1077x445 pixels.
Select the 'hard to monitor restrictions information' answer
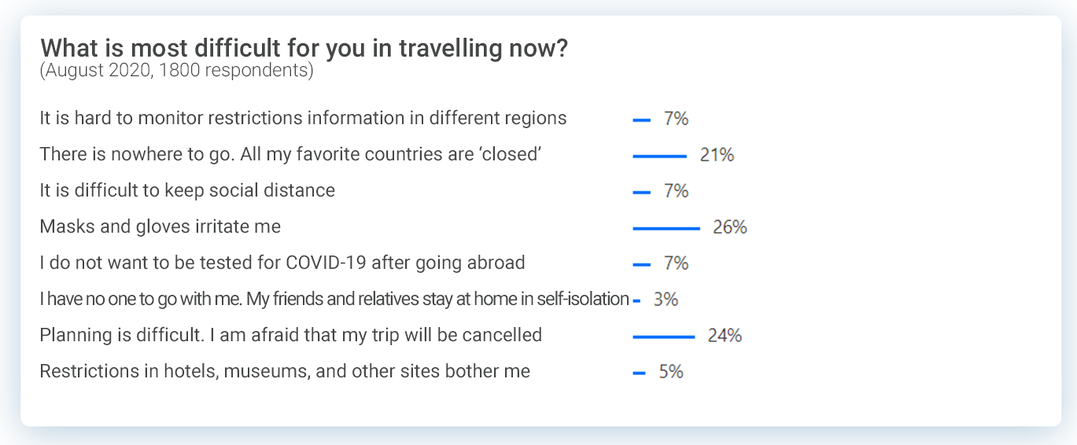[303, 119]
